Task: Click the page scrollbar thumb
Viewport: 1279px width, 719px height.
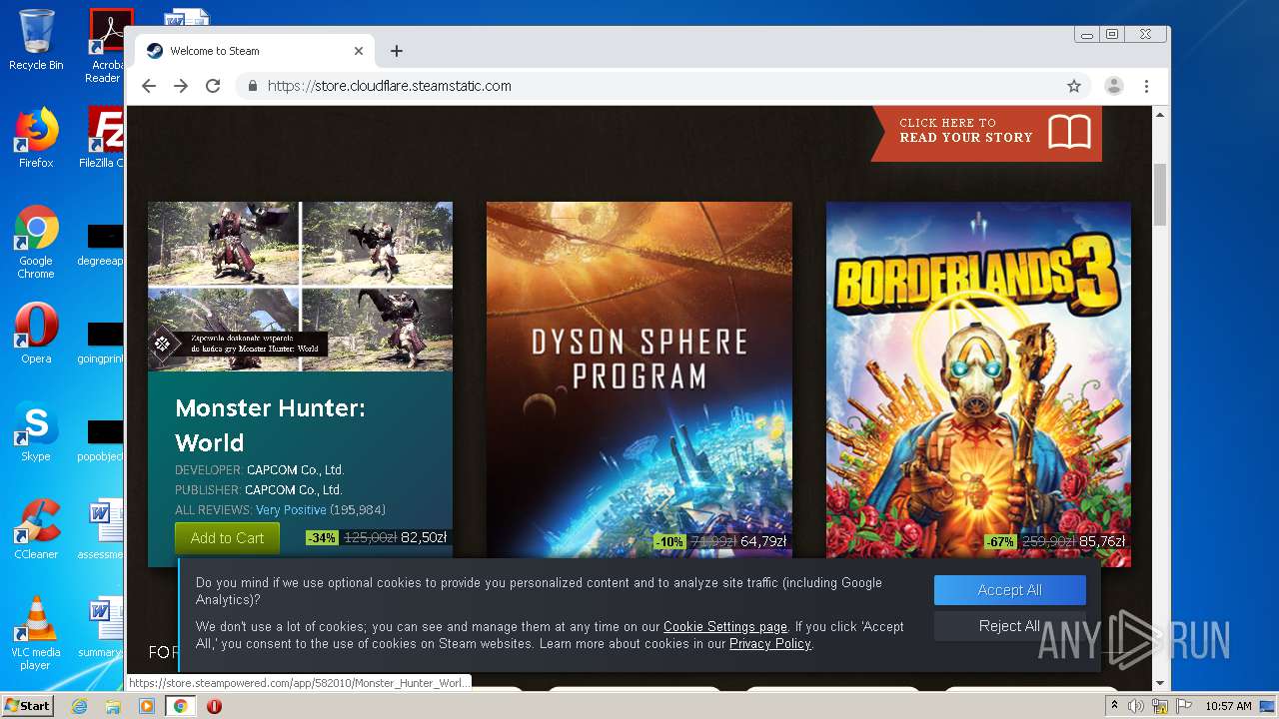Action: pos(1160,195)
